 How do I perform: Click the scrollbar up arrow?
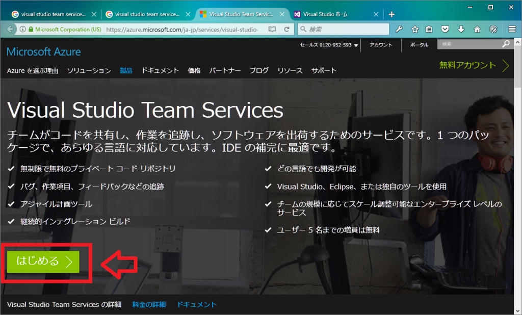tap(518, 42)
